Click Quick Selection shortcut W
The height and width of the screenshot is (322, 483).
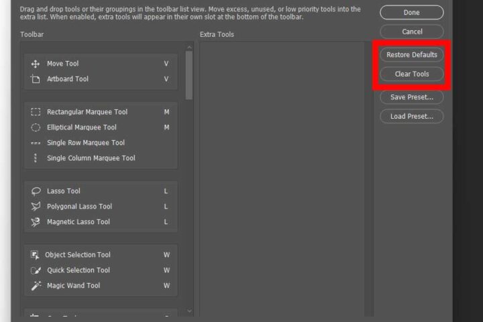tap(166, 270)
